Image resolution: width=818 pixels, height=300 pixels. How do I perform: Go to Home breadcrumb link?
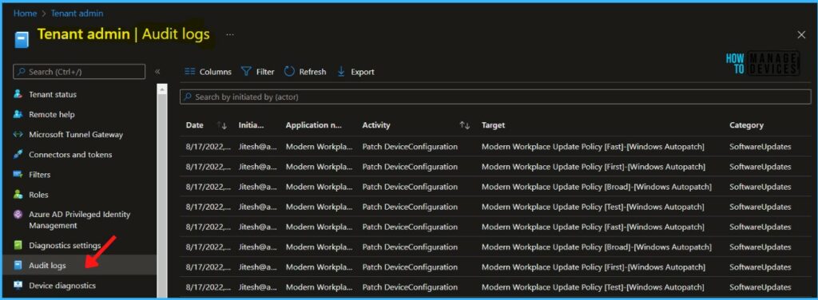point(25,14)
